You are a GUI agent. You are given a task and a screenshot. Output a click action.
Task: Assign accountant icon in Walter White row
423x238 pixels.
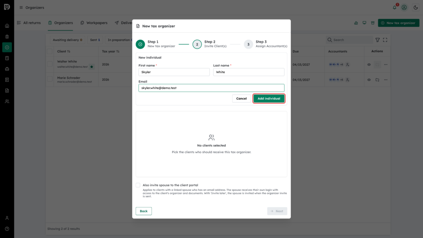point(347,64)
